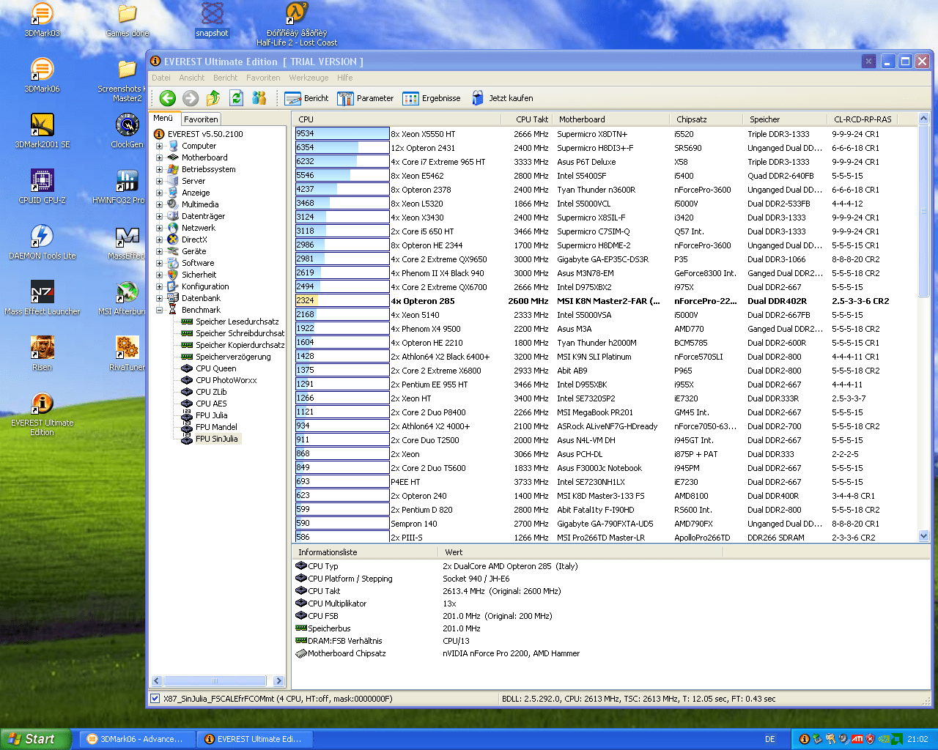Click the two-people icon in the toolbar

pyautogui.click(x=259, y=98)
